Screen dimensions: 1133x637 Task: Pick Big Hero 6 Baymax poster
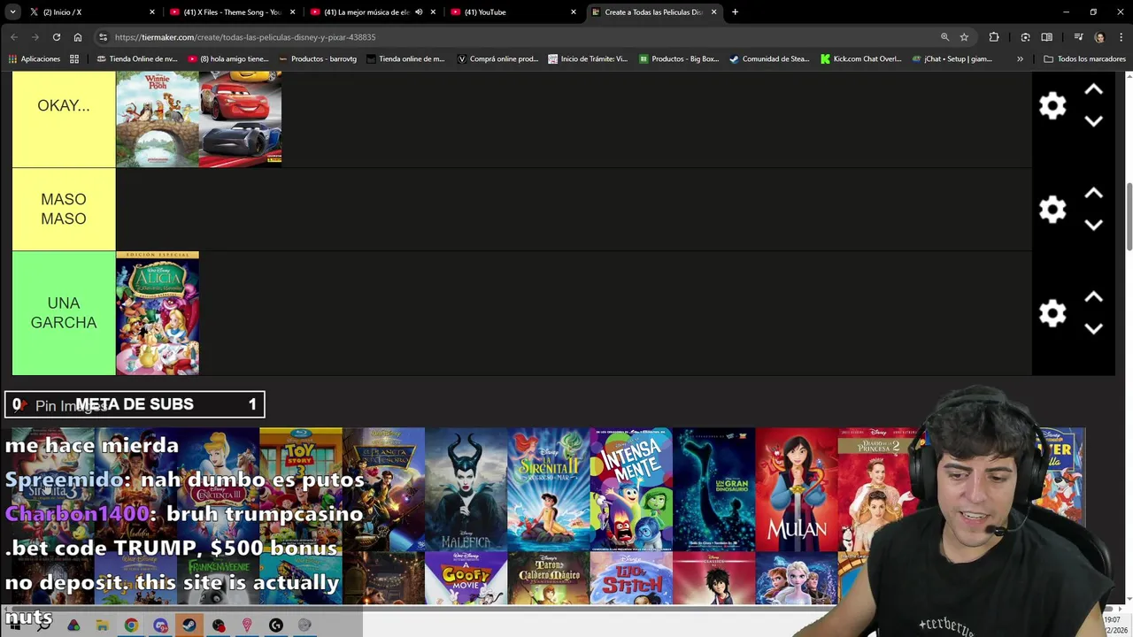[x=714, y=579]
